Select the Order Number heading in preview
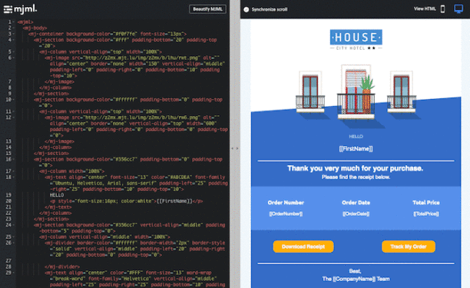The height and width of the screenshot is (288, 470). 286,203
